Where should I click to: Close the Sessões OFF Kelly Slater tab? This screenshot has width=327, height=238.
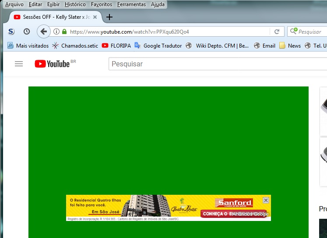click(95, 17)
